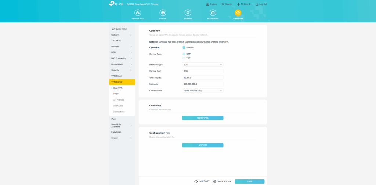Collapse the VPN Server section
The height and width of the screenshot is (185, 376).
click(x=131, y=82)
